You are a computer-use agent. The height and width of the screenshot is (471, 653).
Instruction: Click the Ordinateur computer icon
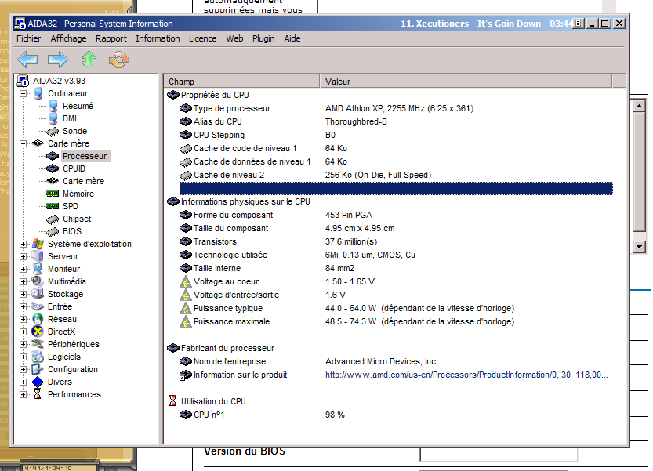click(38, 93)
